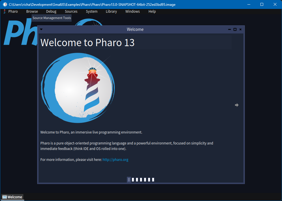
Task: Open the Sources menu
Action: tap(71, 12)
